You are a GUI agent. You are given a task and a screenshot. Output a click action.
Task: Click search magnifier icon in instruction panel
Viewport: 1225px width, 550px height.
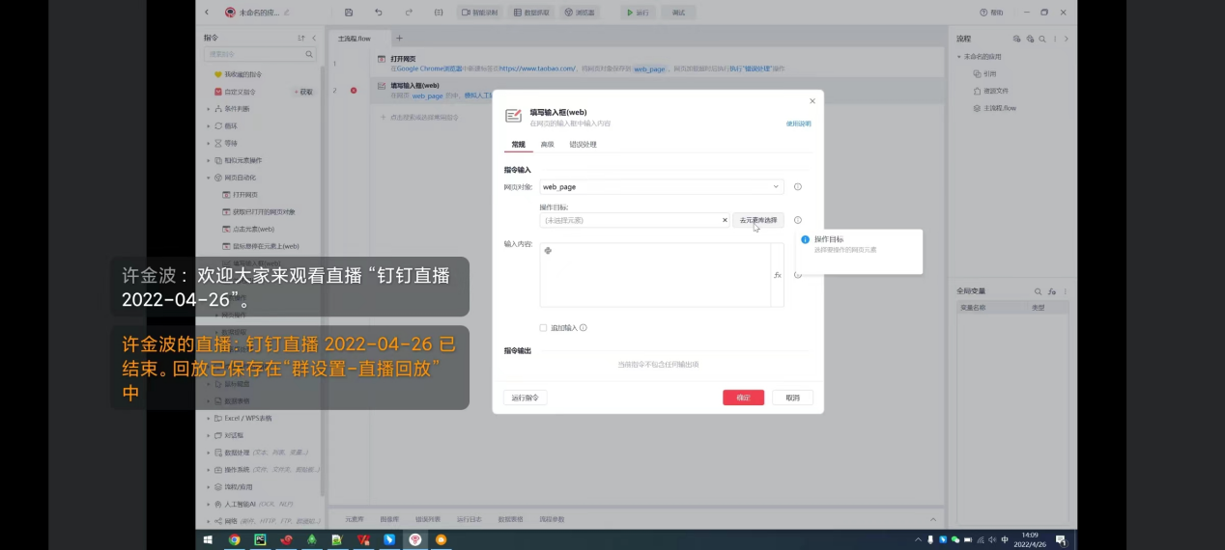[x=310, y=54]
